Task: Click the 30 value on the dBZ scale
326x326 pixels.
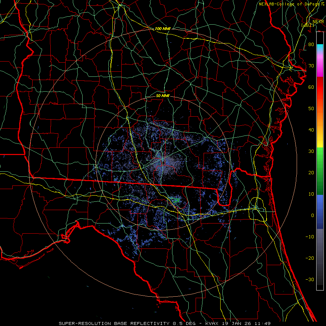Action: pos(311,151)
